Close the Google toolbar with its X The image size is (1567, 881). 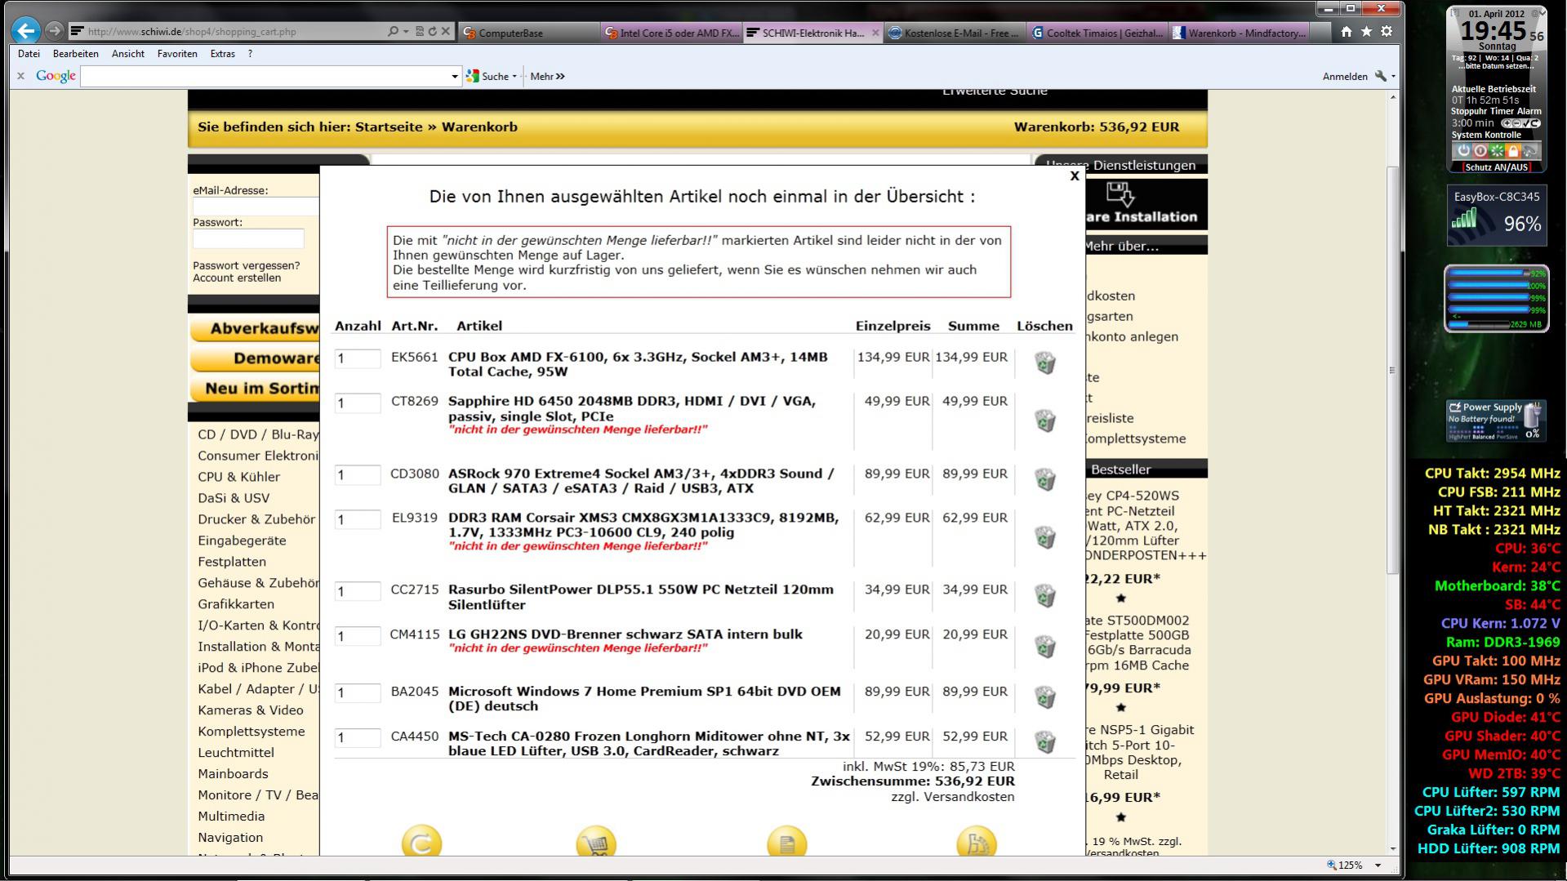tap(20, 76)
